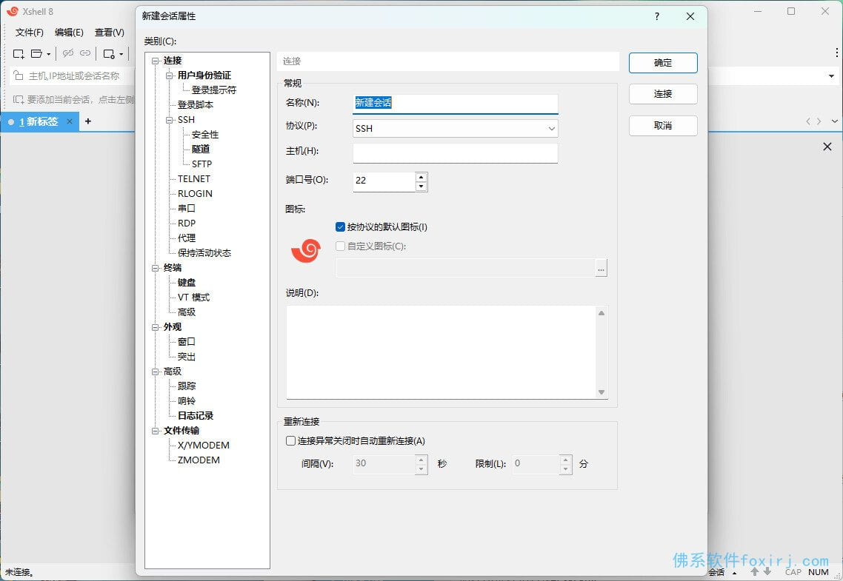Enable '连接异常关闭时自动重新连接(A)'

pos(290,441)
